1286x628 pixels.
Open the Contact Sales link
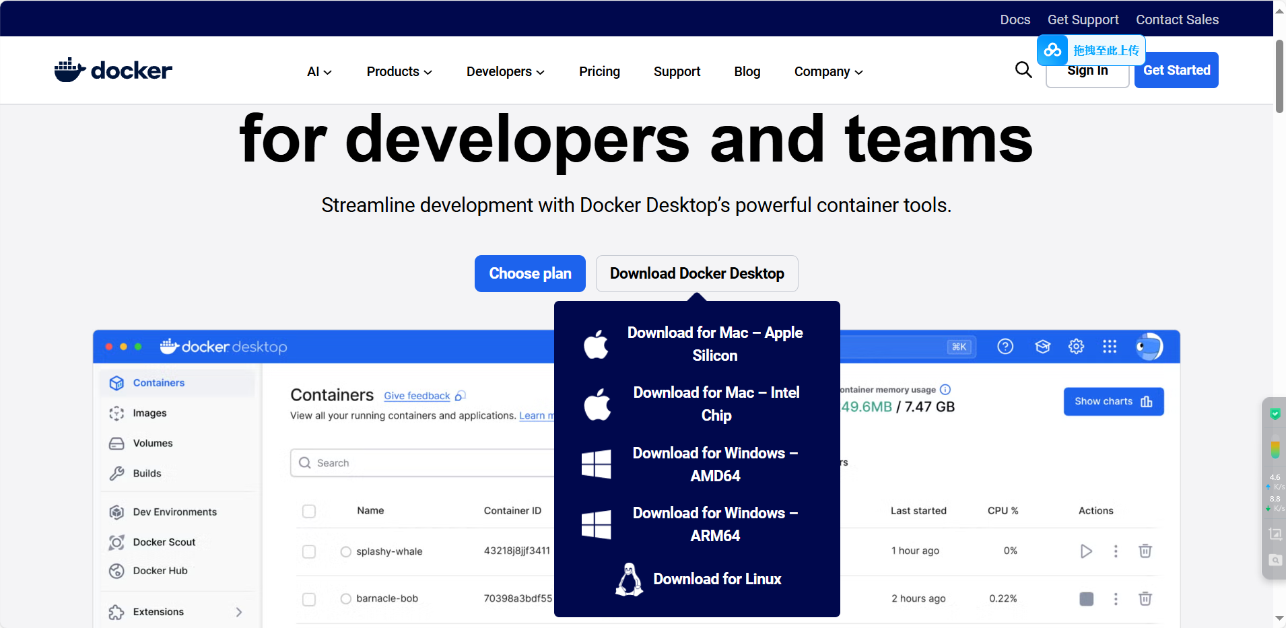pyautogui.click(x=1178, y=20)
